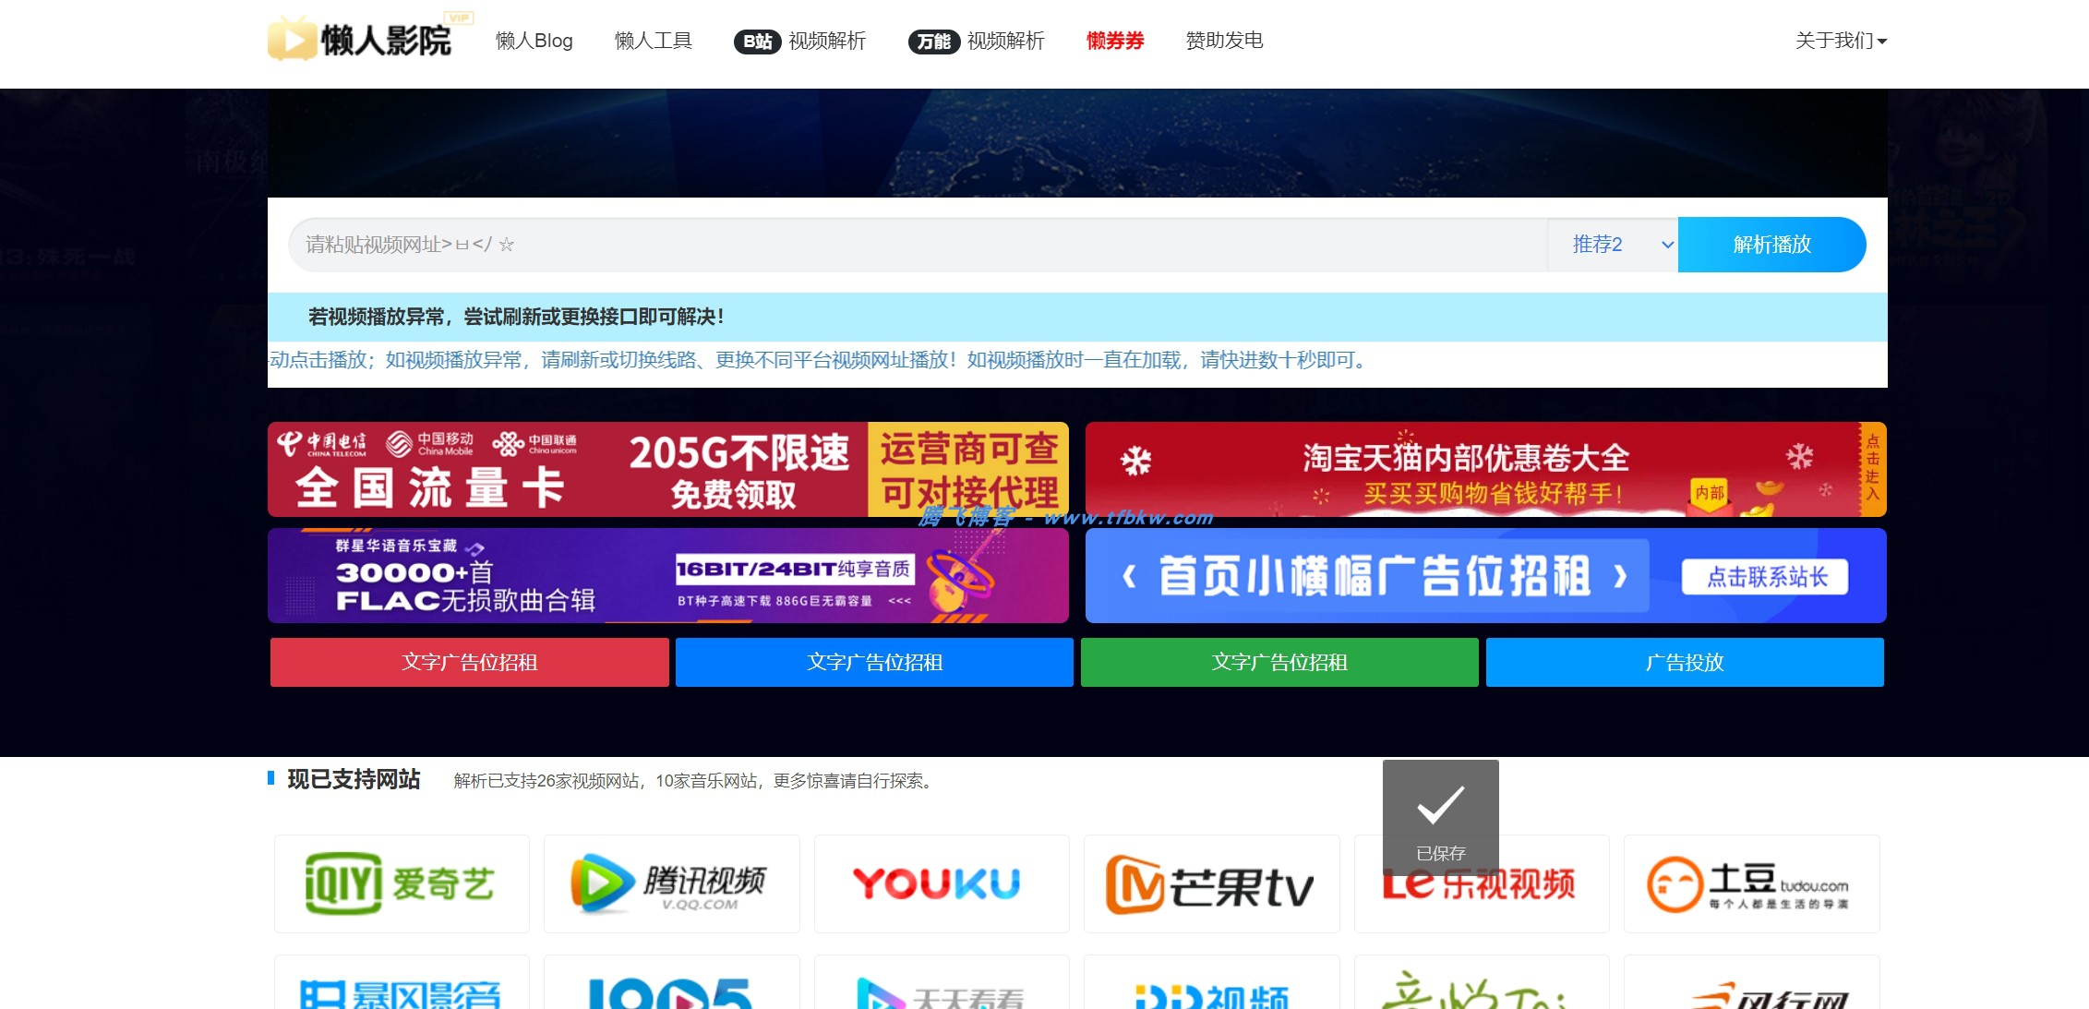
Task: Select the iQIYI 爱奇艺 site icon
Action: [x=401, y=883]
